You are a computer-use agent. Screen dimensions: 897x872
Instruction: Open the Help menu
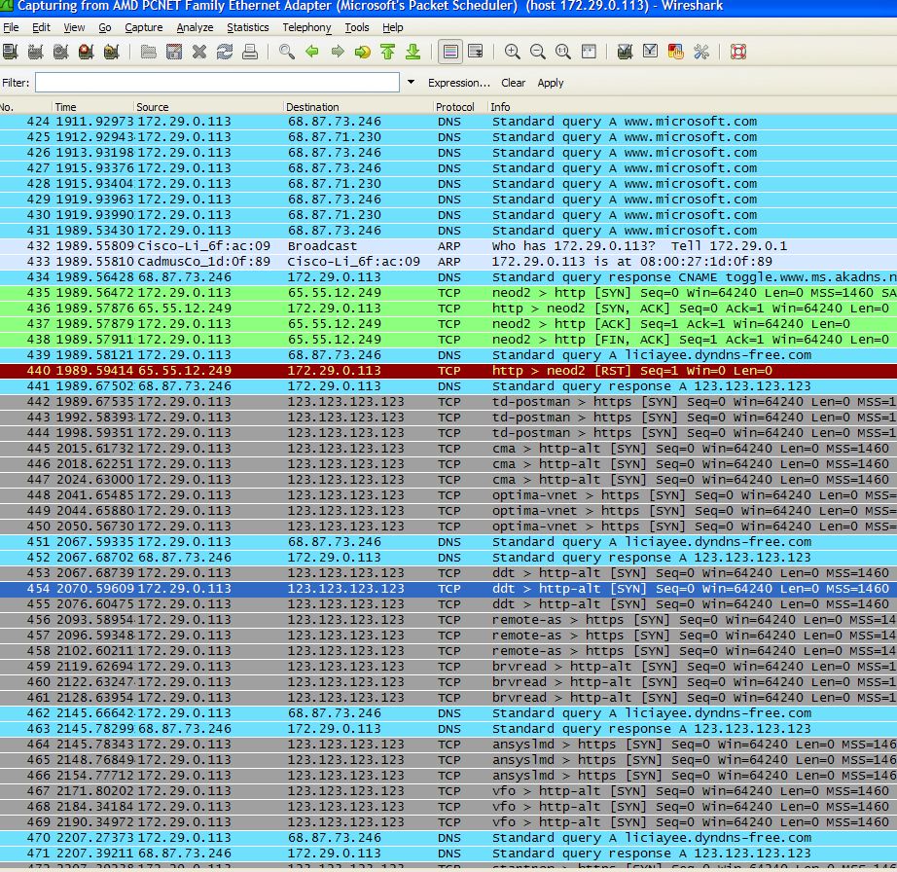(x=392, y=27)
